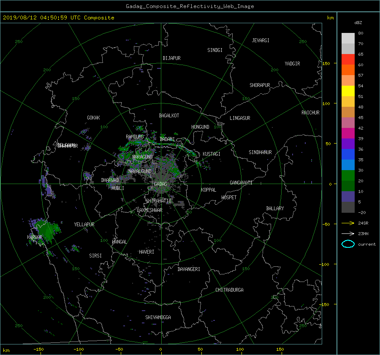The height and width of the screenshot is (355, 380).
Task: Select the dark gray -20 to 5 dBZ swatch
Action: coord(348,207)
